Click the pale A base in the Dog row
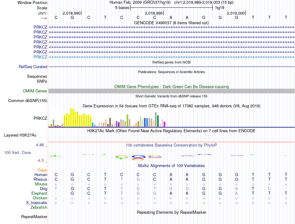 tap(237, 189)
